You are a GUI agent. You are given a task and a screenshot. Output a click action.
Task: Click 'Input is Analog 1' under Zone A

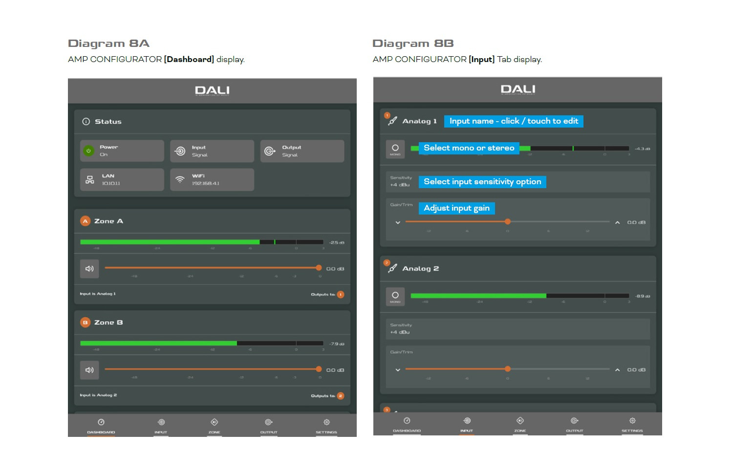98,294
